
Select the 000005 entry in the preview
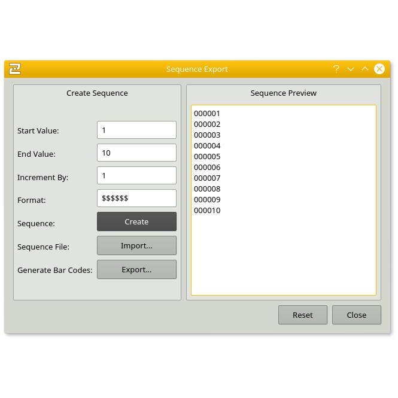pyautogui.click(x=207, y=156)
